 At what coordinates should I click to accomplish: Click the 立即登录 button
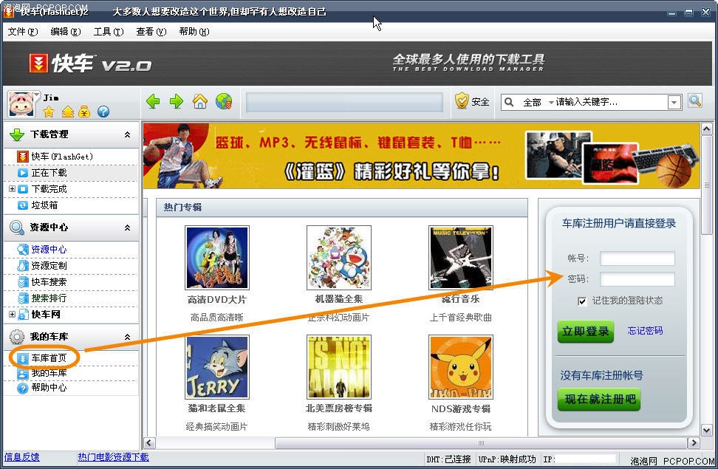pos(586,331)
